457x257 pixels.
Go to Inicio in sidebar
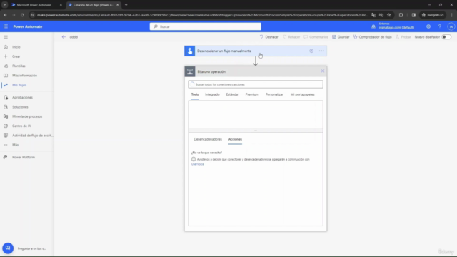pyautogui.click(x=16, y=47)
